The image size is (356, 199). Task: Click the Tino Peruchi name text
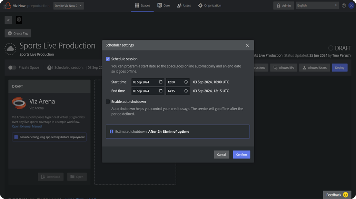coord(342,55)
